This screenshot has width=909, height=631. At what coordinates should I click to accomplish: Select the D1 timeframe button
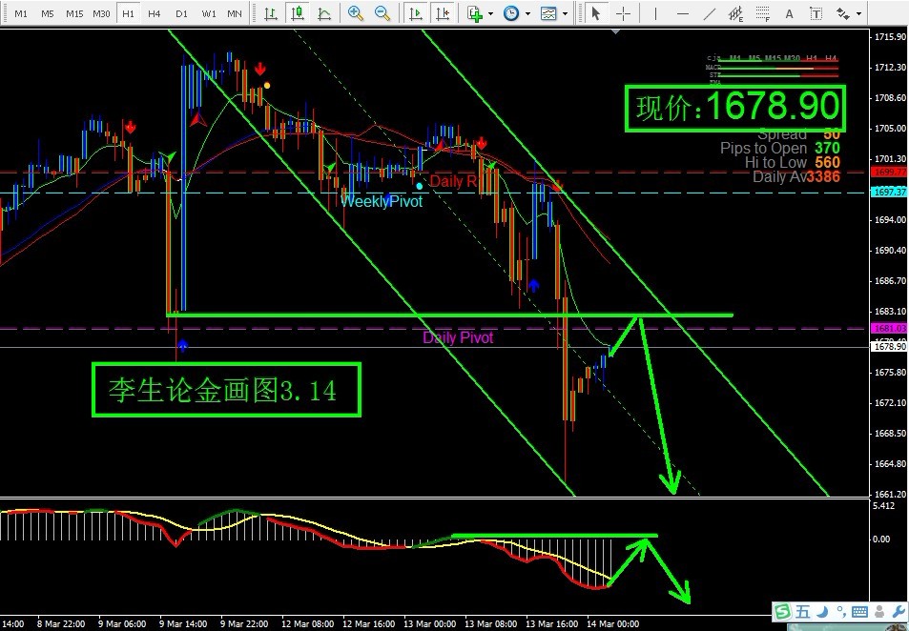[181, 13]
